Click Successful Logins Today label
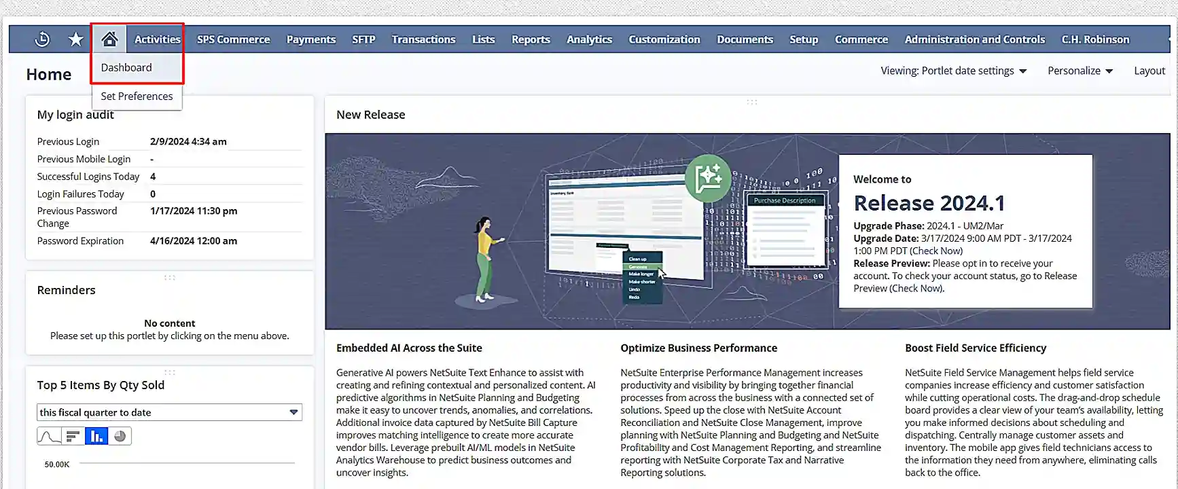The height and width of the screenshot is (489, 1178). [88, 177]
